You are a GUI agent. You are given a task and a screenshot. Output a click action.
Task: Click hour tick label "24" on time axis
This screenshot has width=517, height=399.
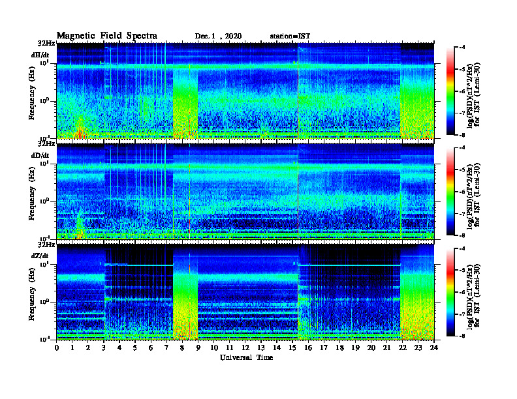pos(434,347)
